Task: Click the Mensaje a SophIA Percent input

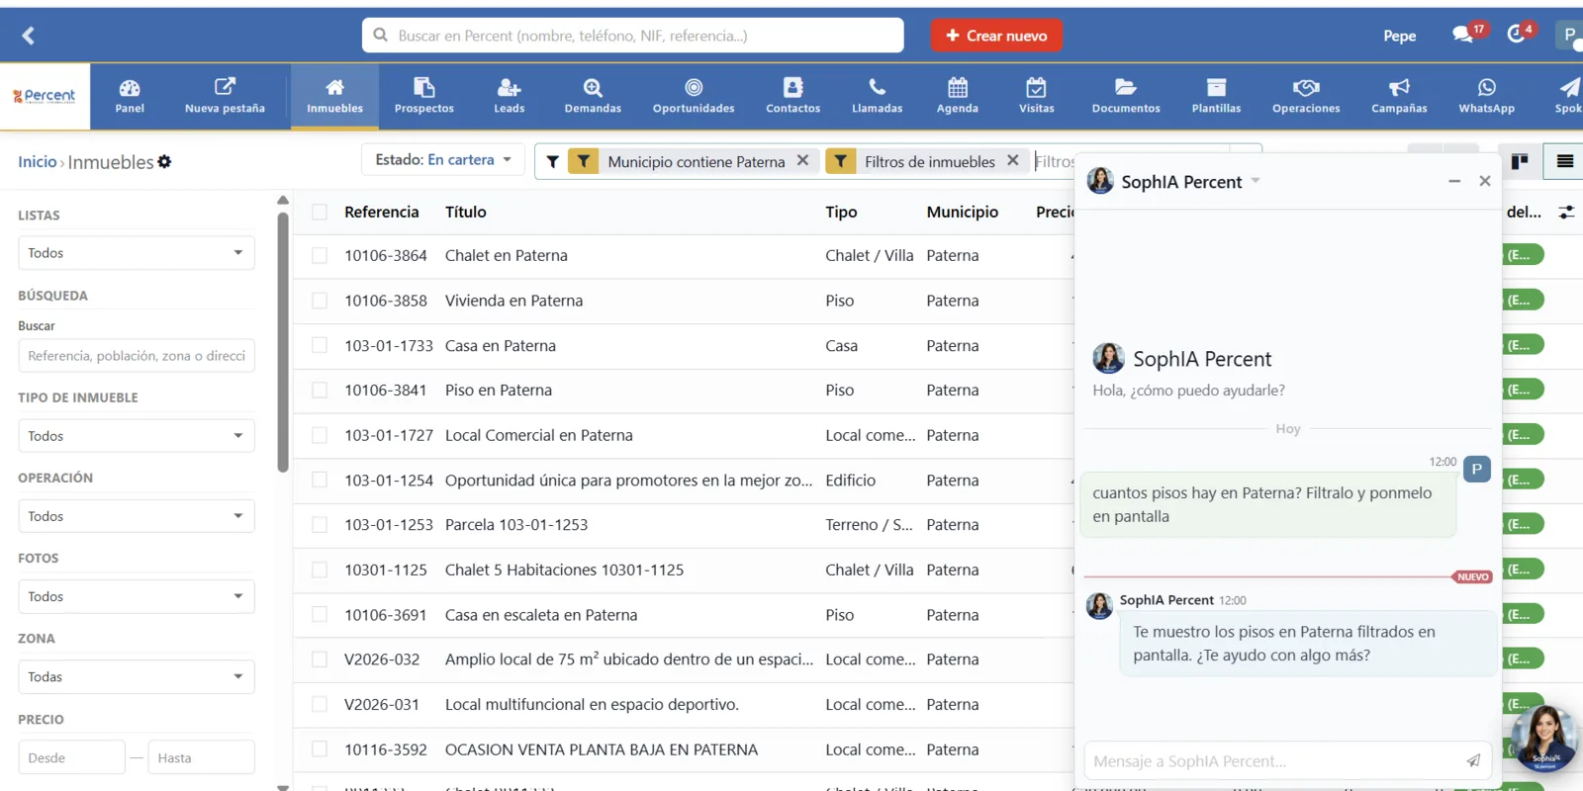Action: 1274,761
